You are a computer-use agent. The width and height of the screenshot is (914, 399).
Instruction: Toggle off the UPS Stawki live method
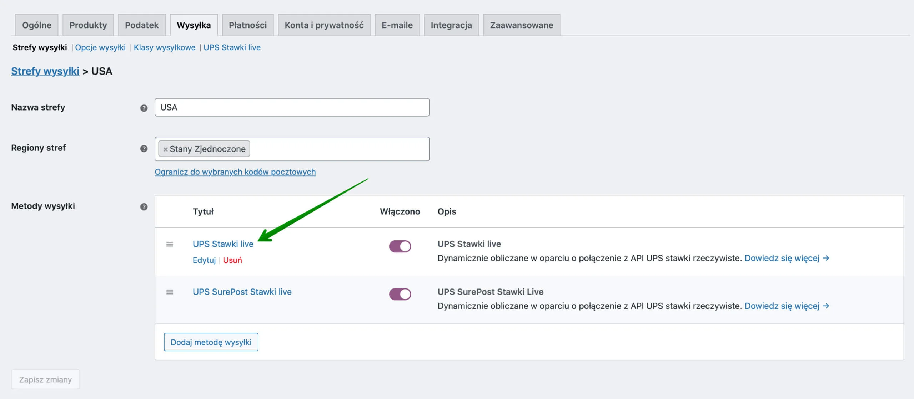(400, 246)
